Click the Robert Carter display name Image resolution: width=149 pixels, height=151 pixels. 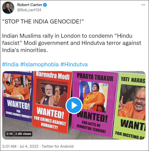coord(30,5)
